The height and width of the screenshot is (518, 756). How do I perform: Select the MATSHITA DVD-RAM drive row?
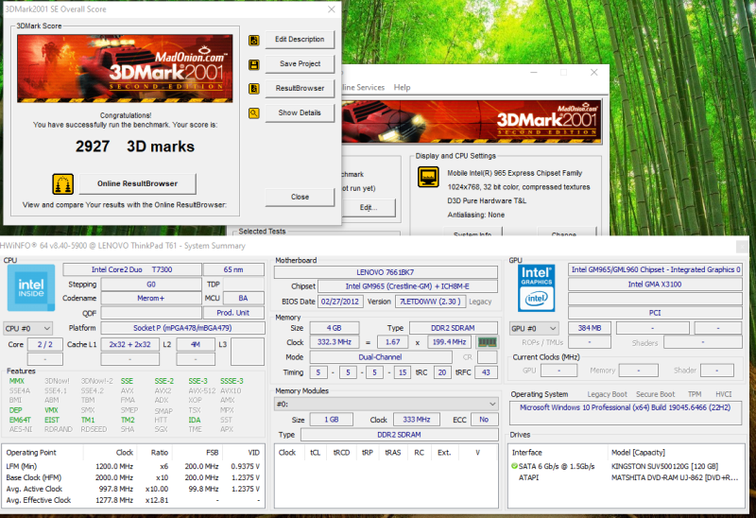click(x=626, y=477)
